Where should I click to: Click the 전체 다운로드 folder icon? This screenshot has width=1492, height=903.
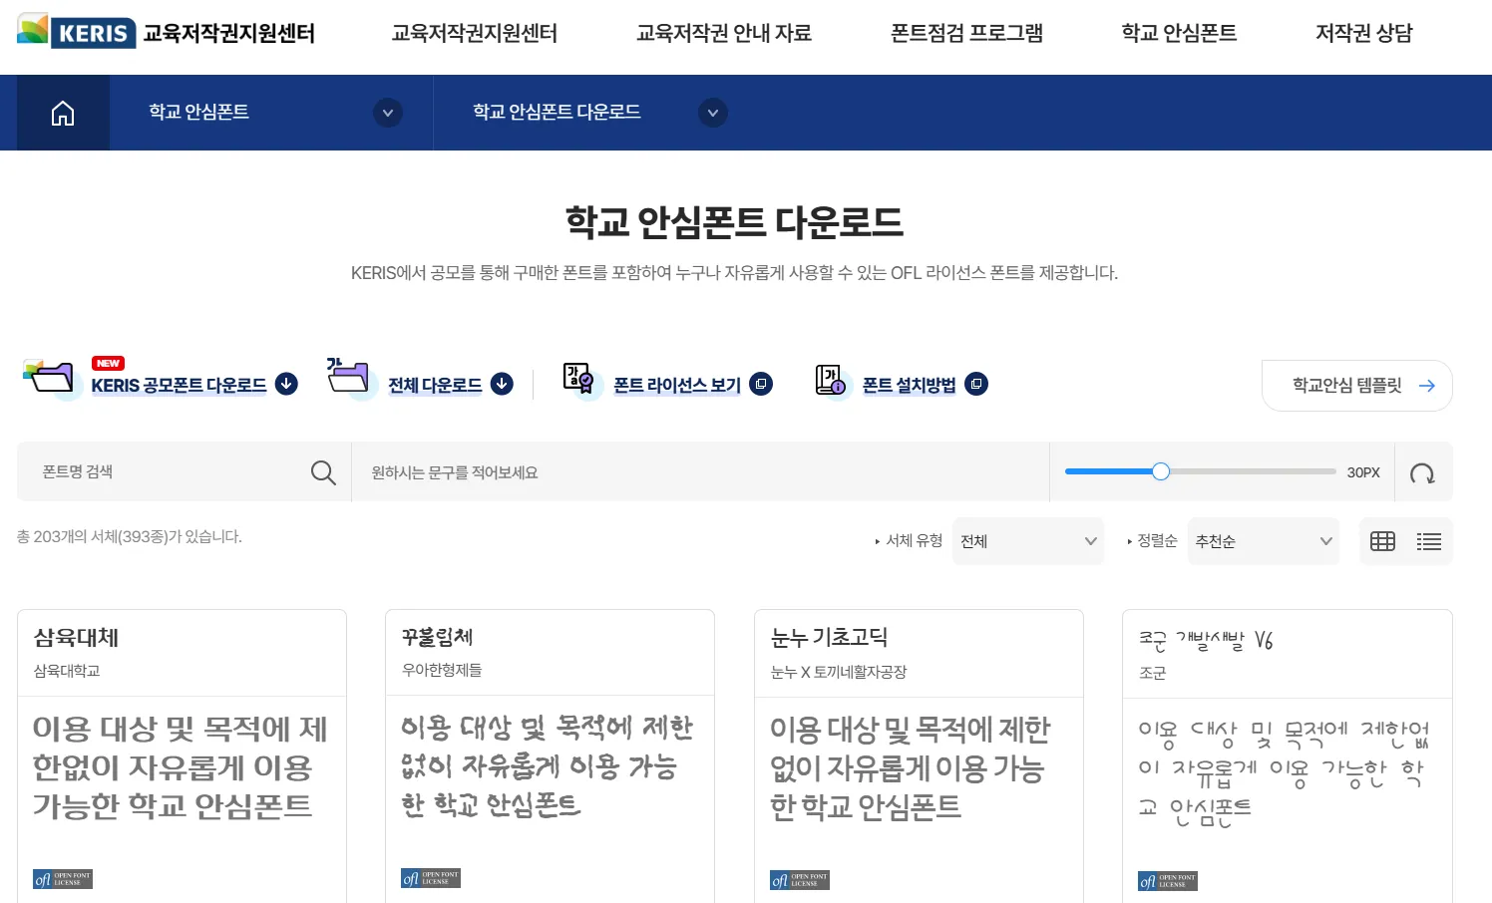(x=348, y=378)
